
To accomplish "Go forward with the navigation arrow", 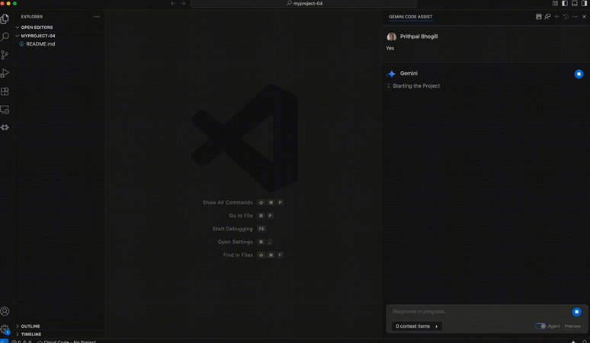I will pyautogui.click(x=183, y=3).
